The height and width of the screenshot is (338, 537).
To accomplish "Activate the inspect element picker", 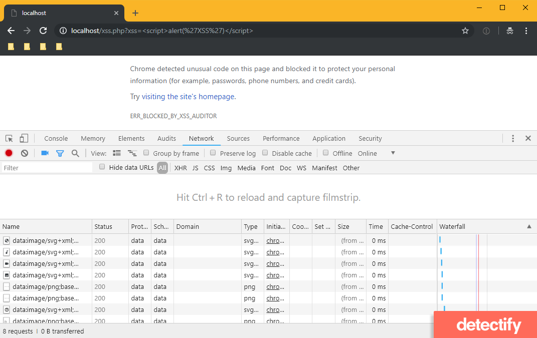I will click(x=9, y=139).
